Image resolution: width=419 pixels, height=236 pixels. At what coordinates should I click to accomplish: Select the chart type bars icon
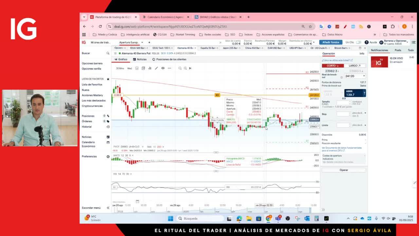tap(150, 68)
